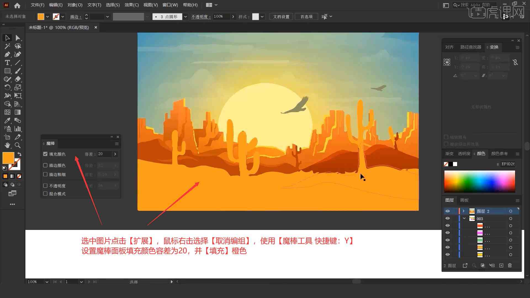Select the Hand tool
530x298 pixels.
click(x=7, y=145)
